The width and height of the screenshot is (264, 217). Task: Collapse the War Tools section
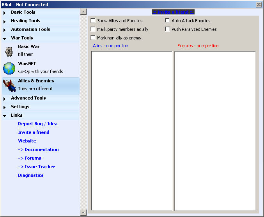(22, 38)
